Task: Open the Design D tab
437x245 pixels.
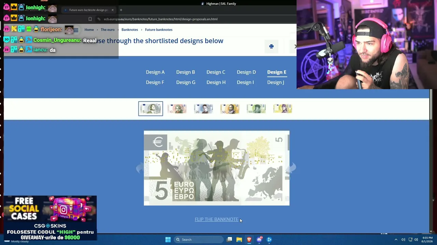Action: coord(246,72)
